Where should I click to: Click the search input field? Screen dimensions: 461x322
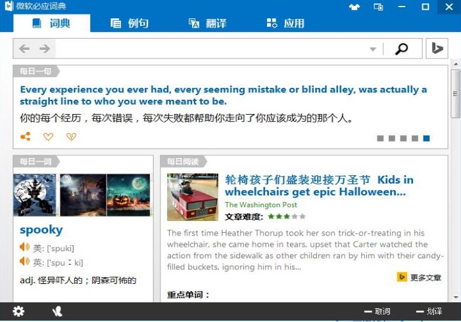coord(212,49)
